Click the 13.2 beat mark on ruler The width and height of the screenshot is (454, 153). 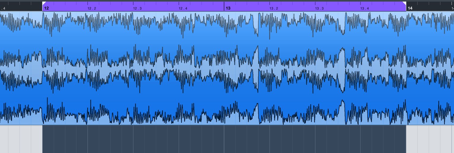pos(274,9)
